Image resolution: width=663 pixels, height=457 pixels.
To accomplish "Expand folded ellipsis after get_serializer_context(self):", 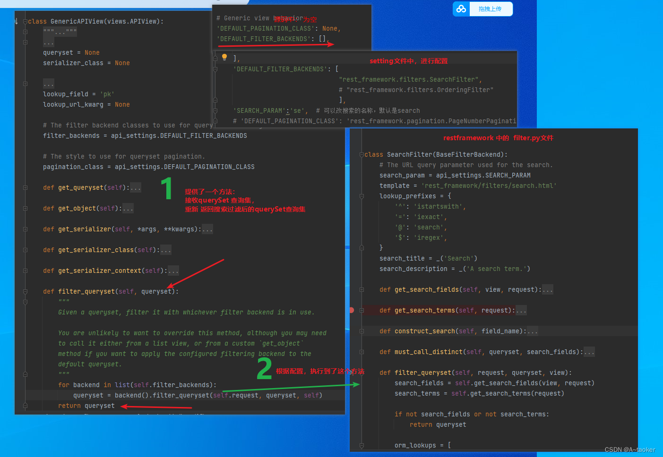I will (173, 271).
